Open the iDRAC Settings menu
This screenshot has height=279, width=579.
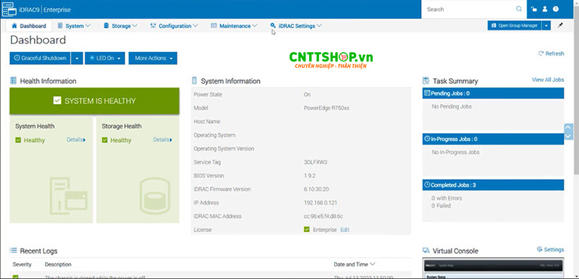296,26
